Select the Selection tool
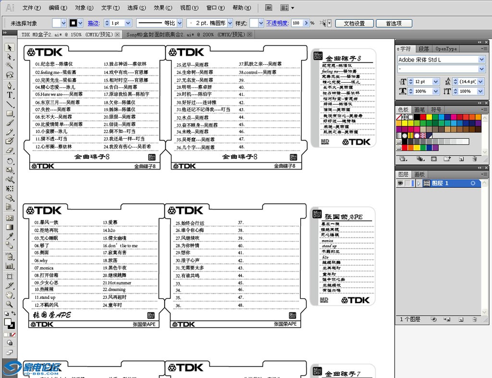Screen dimensions: 492x378 [x=10, y=48]
